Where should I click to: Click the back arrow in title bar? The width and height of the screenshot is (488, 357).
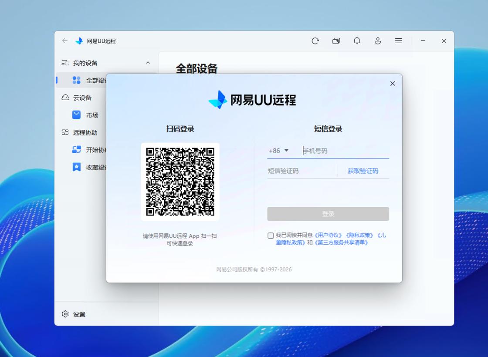tap(65, 41)
